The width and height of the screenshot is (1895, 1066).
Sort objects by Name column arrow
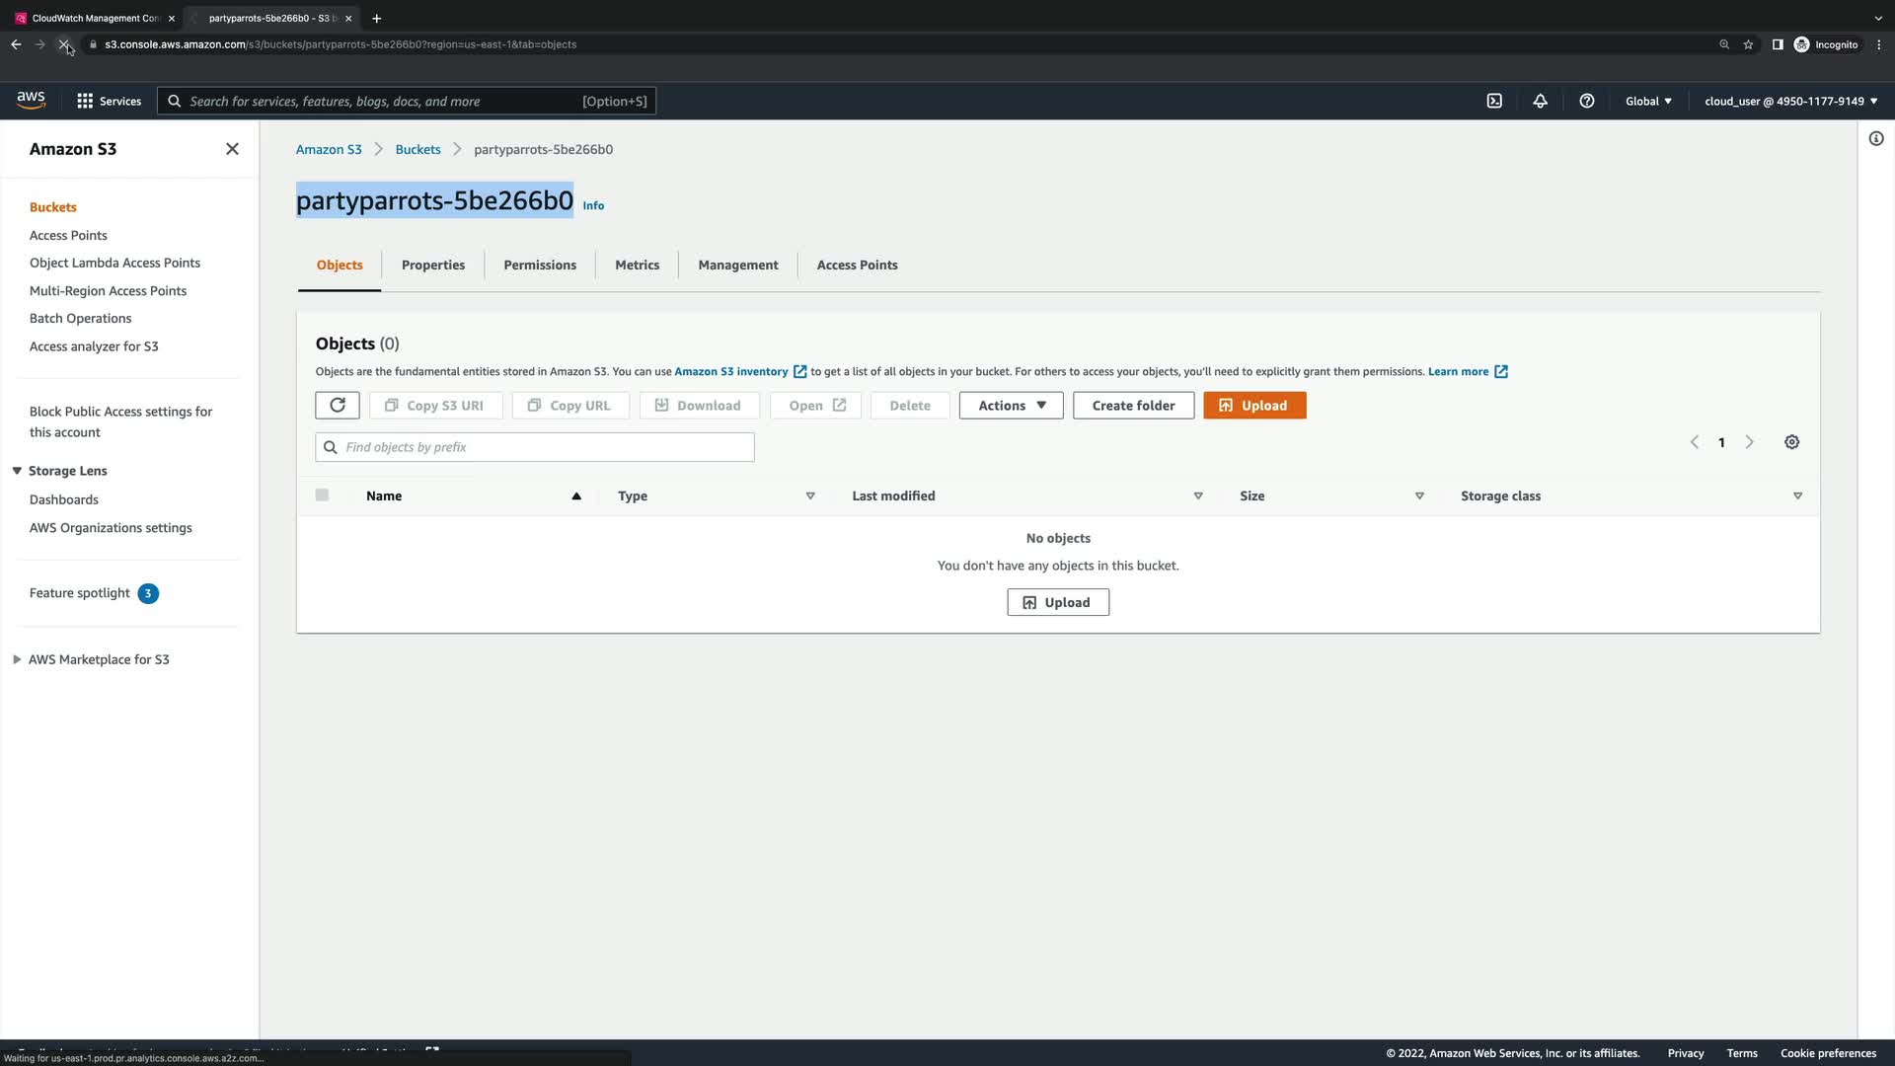[x=576, y=496]
